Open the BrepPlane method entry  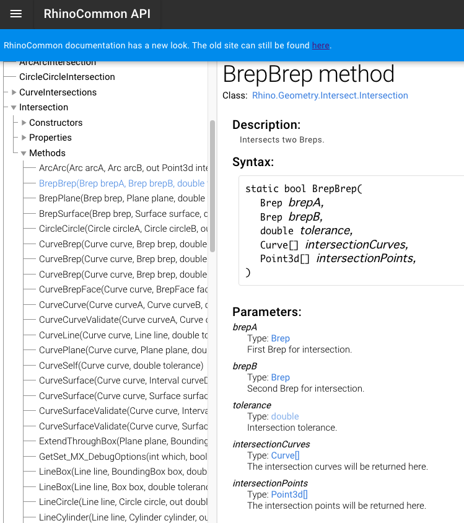click(122, 198)
